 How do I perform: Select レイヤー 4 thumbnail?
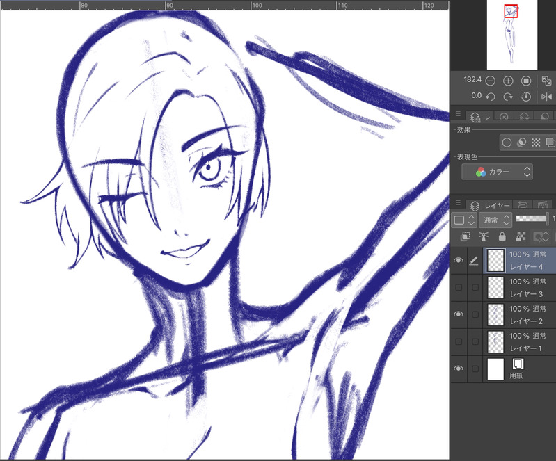(x=495, y=261)
